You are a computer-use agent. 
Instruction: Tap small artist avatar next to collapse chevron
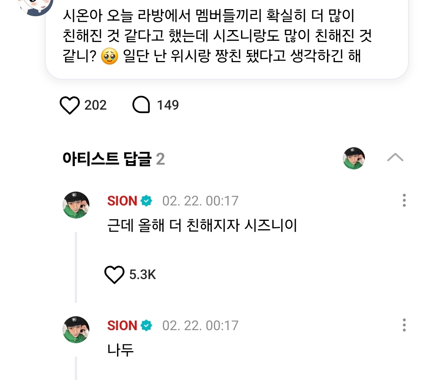point(353,158)
